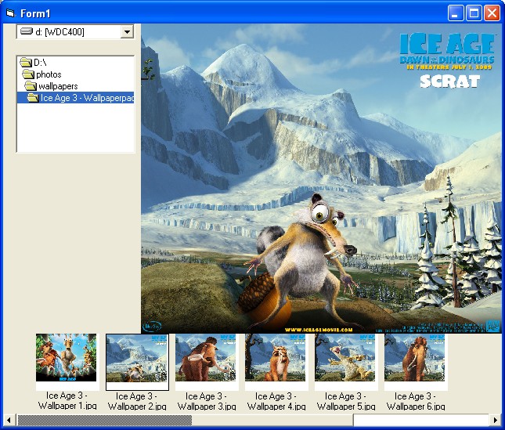Click the Wallpaper 6.jpg filename label
The image size is (505, 430).
415,402
